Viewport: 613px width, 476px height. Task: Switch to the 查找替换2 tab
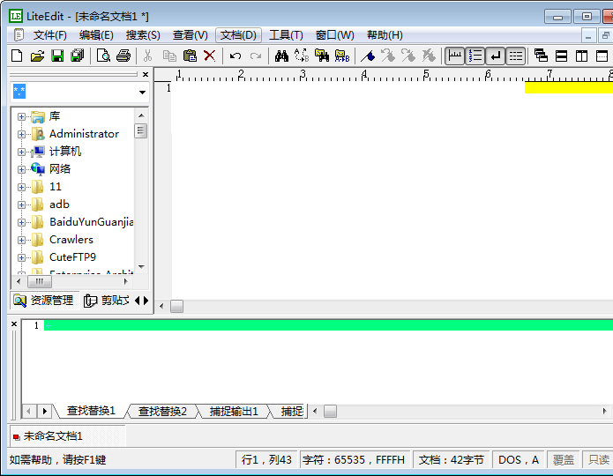click(162, 412)
